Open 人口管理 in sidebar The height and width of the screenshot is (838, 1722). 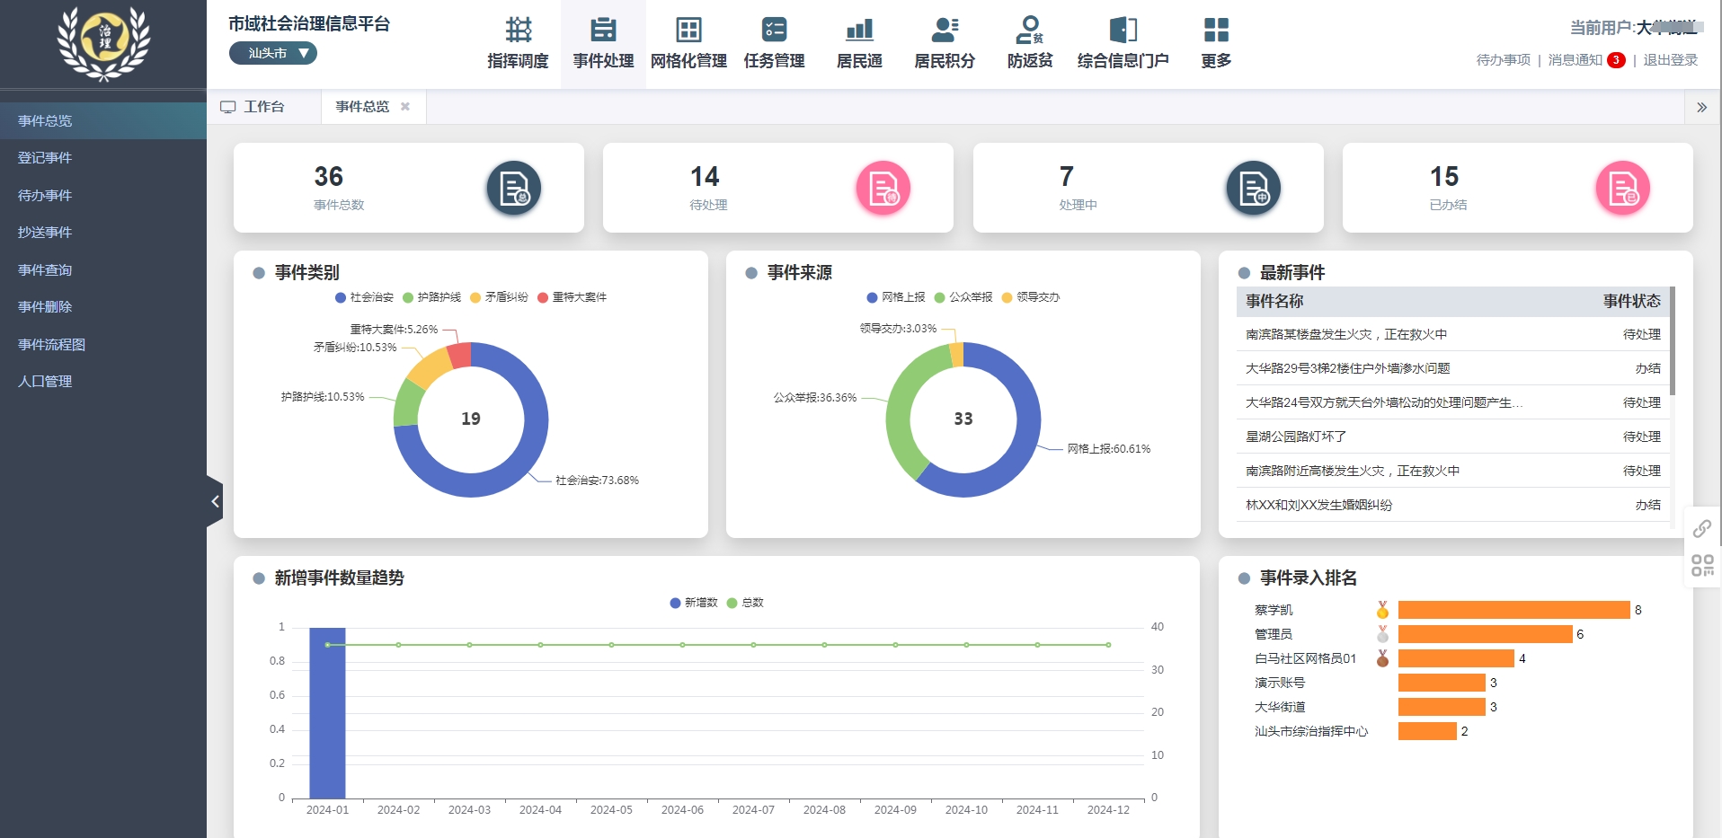click(103, 382)
